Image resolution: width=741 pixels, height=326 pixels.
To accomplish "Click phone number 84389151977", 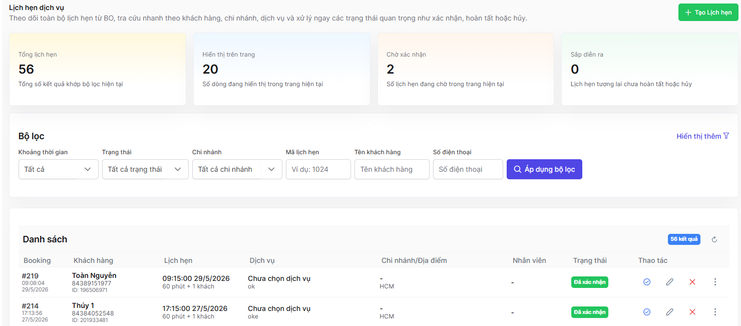I will (92, 283).
